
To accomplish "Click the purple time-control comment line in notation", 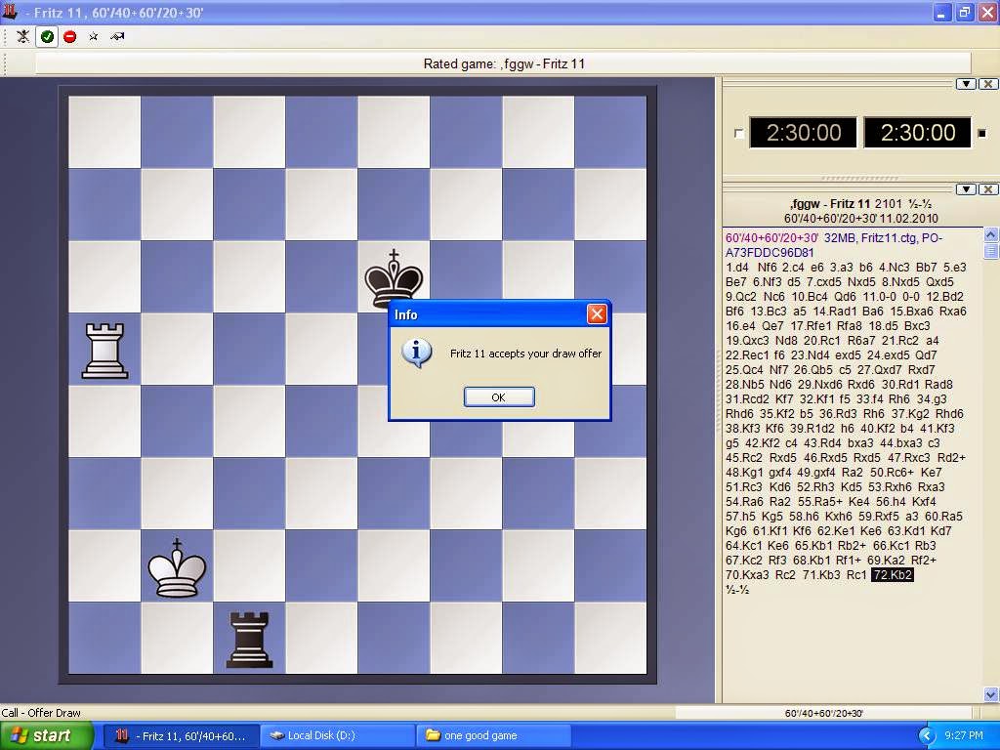I will click(x=771, y=238).
